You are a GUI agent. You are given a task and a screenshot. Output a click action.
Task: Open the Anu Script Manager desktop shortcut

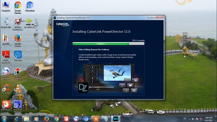(x=18, y=106)
